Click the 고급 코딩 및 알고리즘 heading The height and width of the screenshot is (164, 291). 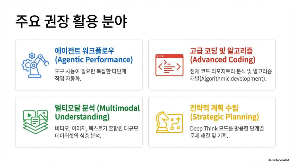[221, 51]
